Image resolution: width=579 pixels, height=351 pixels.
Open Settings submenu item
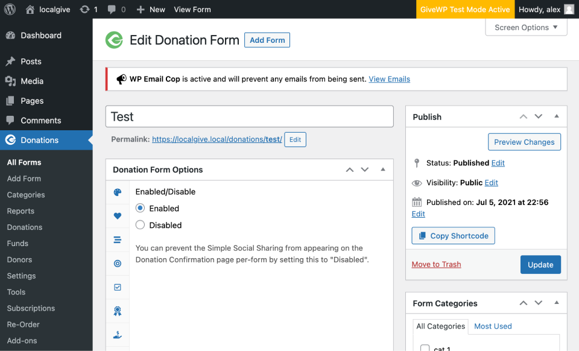click(x=22, y=276)
